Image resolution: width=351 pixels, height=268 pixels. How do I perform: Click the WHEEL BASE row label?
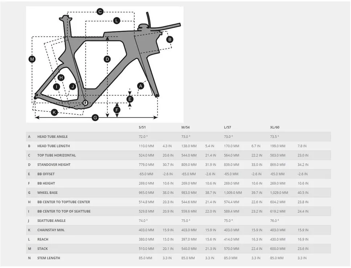click(47, 193)
